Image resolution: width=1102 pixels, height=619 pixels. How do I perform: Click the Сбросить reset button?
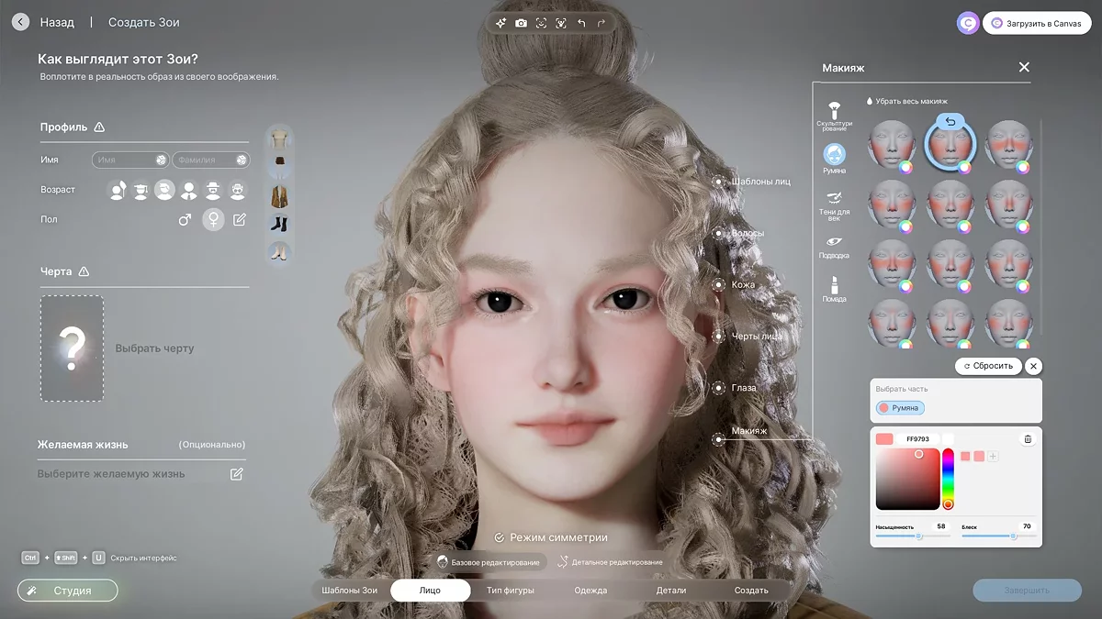pos(989,366)
